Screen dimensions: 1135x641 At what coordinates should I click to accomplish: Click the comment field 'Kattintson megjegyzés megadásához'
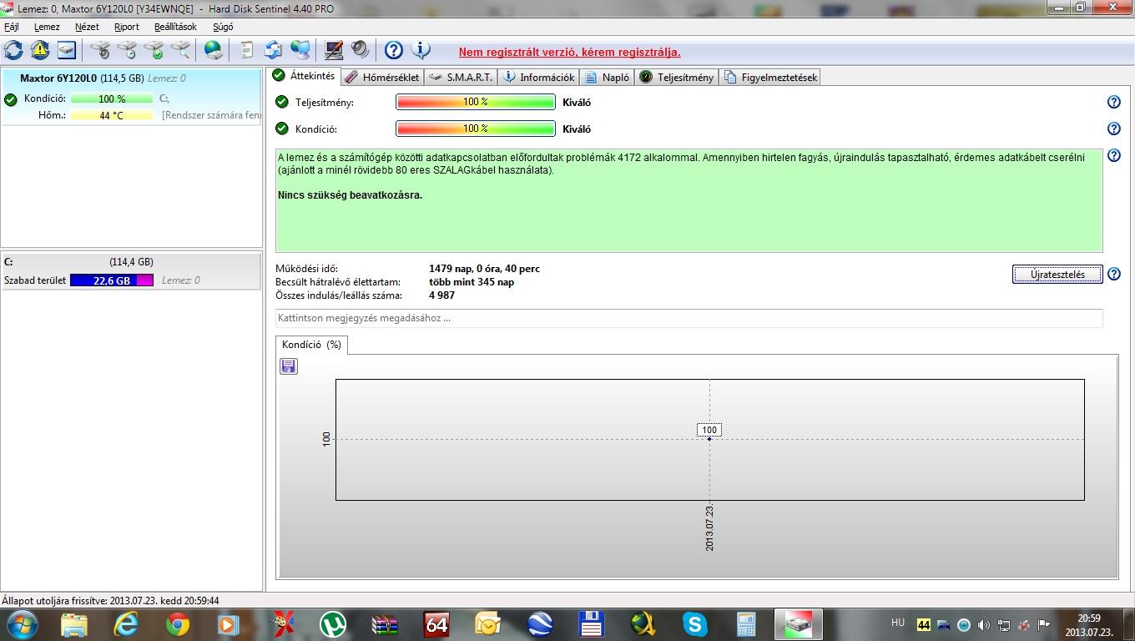689,318
